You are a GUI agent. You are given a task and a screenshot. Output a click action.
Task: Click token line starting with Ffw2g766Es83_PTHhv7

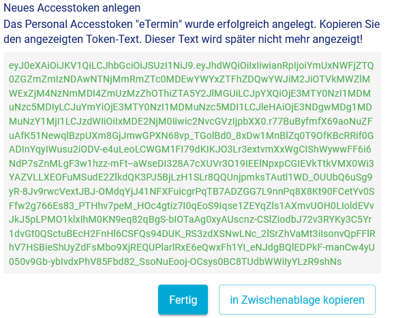click(x=192, y=206)
